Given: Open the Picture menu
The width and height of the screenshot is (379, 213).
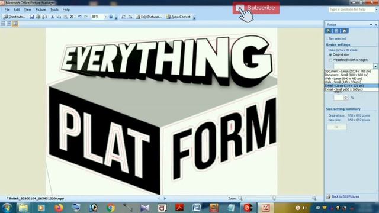Looking at the screenshot, I should pyautogui.click(x=41, y=9).
